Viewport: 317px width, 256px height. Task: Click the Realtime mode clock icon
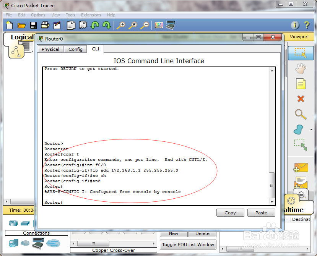click(x=291, y=201)
